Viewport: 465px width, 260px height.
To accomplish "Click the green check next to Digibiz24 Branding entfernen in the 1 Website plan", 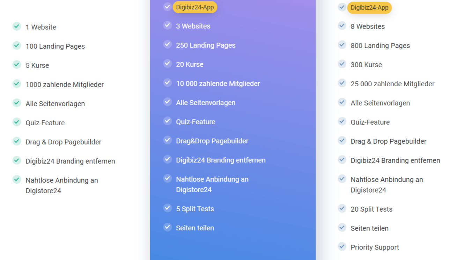I will click(17, 160).
